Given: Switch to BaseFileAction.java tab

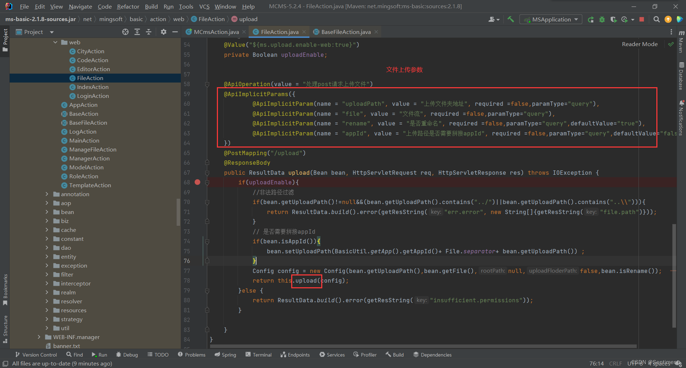Looking at the screenshot, I should [x=346, y=32].
